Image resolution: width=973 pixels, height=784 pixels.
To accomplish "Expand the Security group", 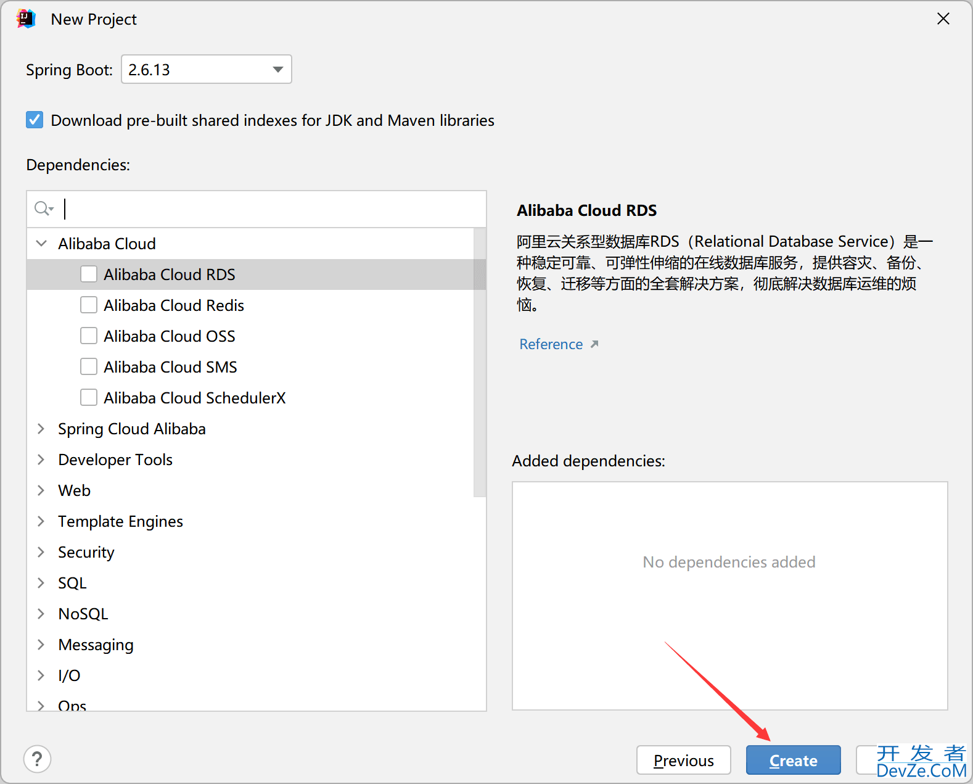I will tap(41, 551).
